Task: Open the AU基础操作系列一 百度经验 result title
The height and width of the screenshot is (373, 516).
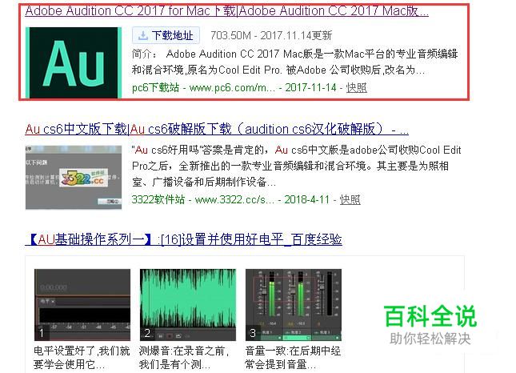Action: tap(184, 239)
